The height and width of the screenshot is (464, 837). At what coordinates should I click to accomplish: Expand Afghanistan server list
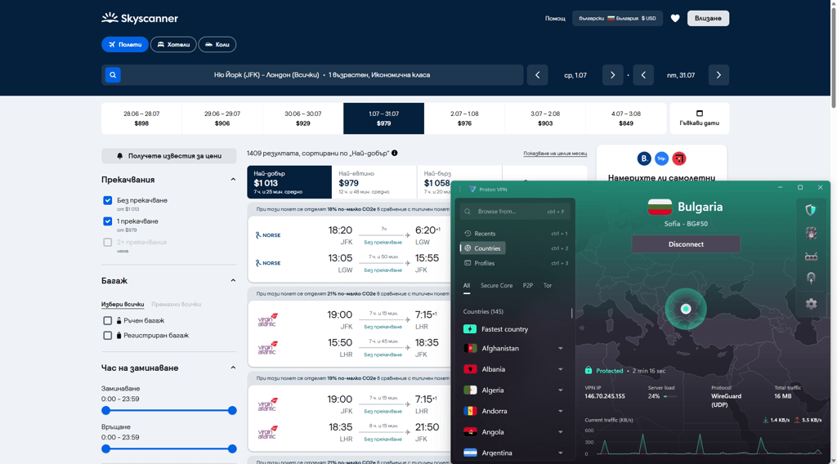coord(561,348)
